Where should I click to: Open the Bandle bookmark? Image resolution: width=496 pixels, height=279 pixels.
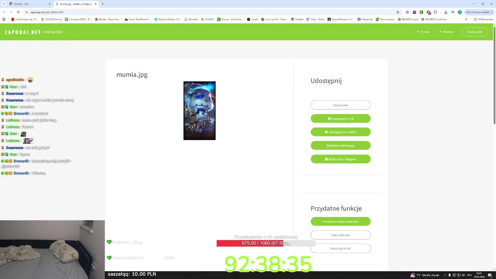[107, 19]
